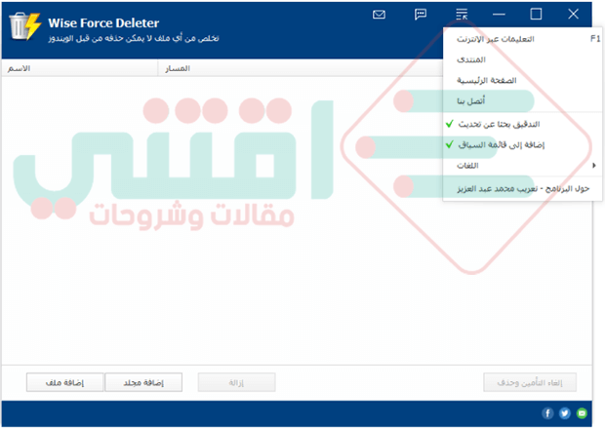The height and width of the screenshot is (429, 605).
Task: Choose الصفحة الرئيسية menu entry
Action: coord(522,80)
